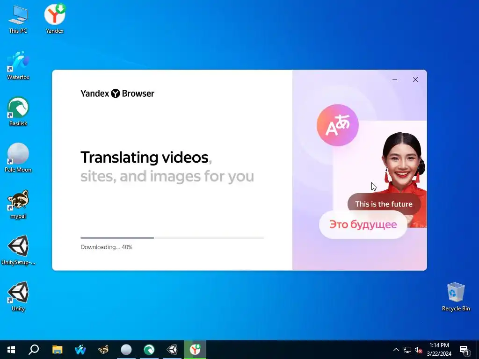479x359 pixels.
Task: Click the 'Translating videos' headline
Action: click(x=144, y=158)
